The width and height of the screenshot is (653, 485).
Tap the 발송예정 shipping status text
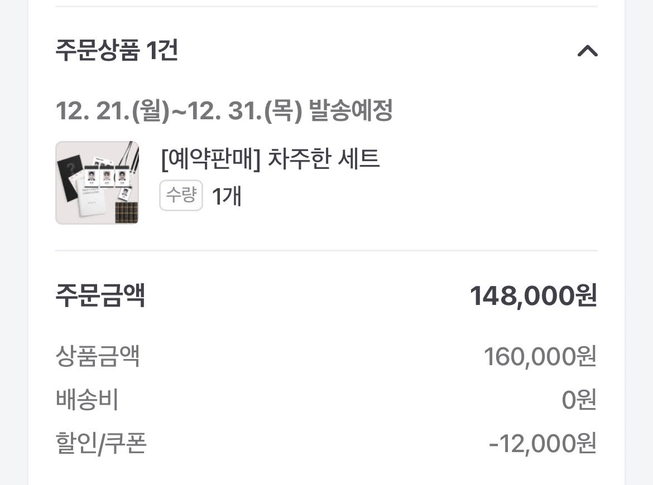[x=350, y=110]
